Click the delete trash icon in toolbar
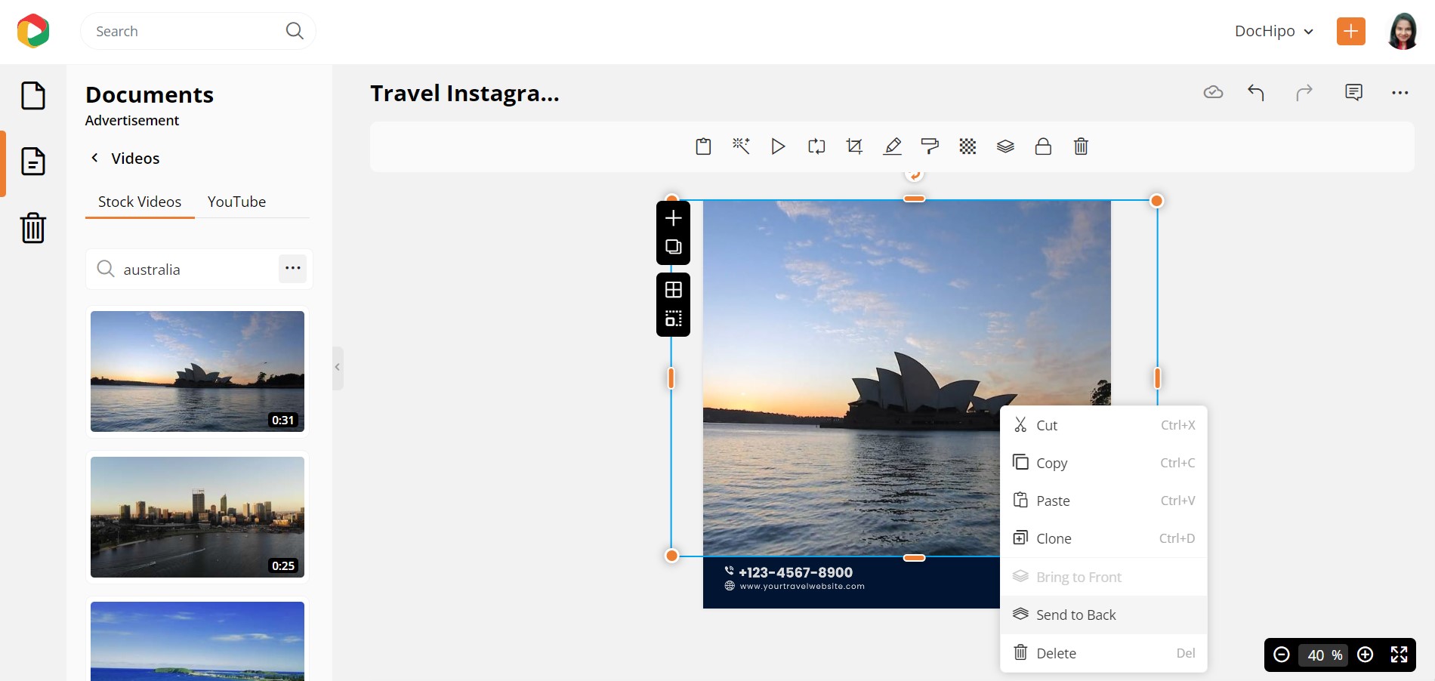Viewport: 1435px width, 681px height. click(x=1081, y=146)
